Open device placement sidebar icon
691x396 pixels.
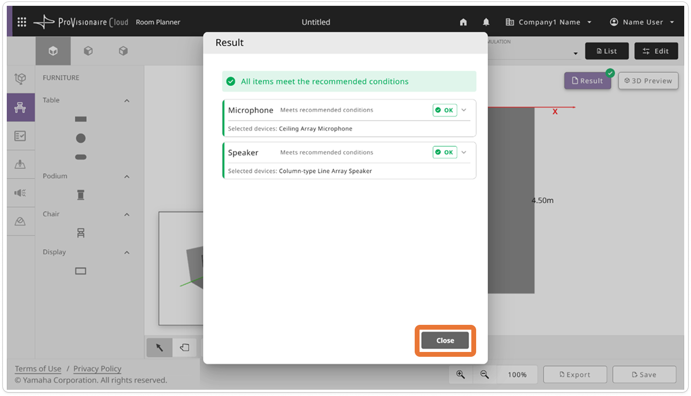(20, 165)
